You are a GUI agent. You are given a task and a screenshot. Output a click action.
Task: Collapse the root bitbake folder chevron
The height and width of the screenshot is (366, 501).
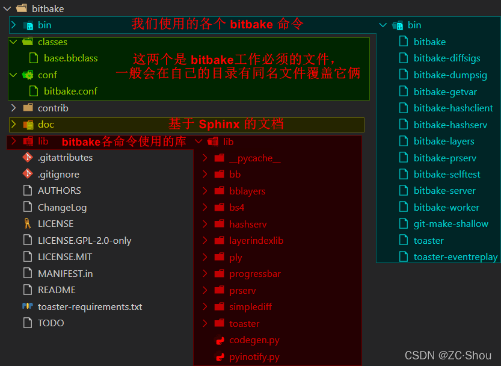[x=7, y=8]
